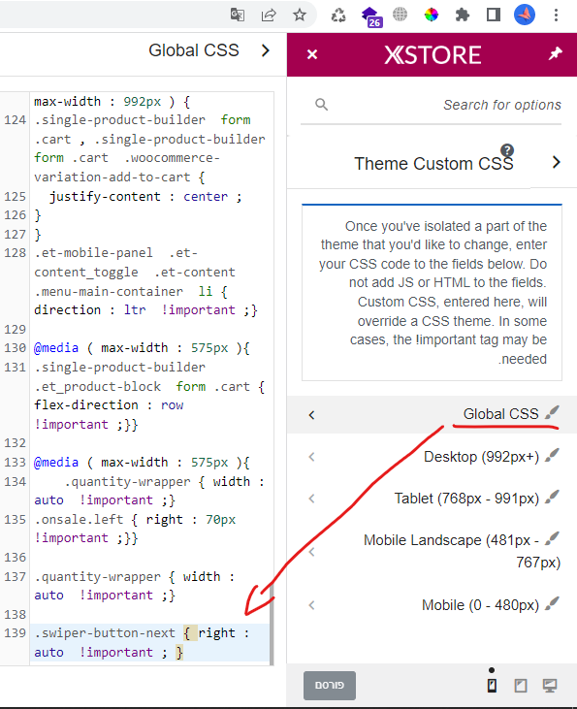Switch preview to tablet device

[521, 686]
